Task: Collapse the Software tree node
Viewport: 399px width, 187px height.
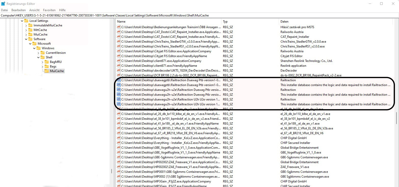Action: coord(26,39)
